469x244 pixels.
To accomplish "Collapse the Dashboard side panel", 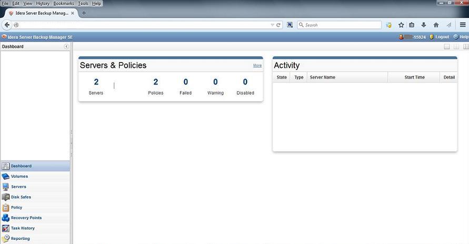I will pos(66,47).
